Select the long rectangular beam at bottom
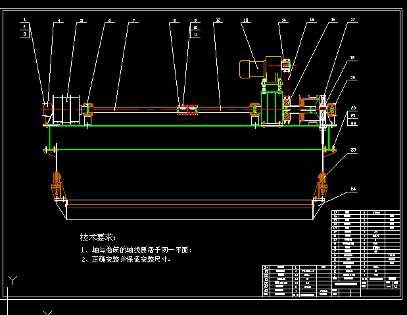 point(189,210)
